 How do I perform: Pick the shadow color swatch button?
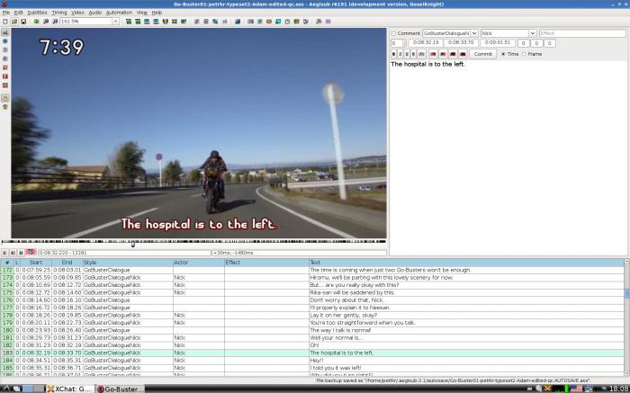[x=463, y=54]
